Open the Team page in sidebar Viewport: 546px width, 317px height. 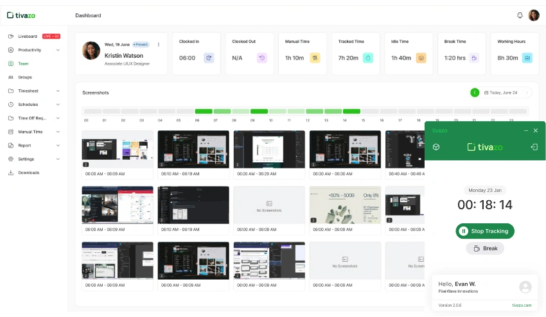pos(23,64)
